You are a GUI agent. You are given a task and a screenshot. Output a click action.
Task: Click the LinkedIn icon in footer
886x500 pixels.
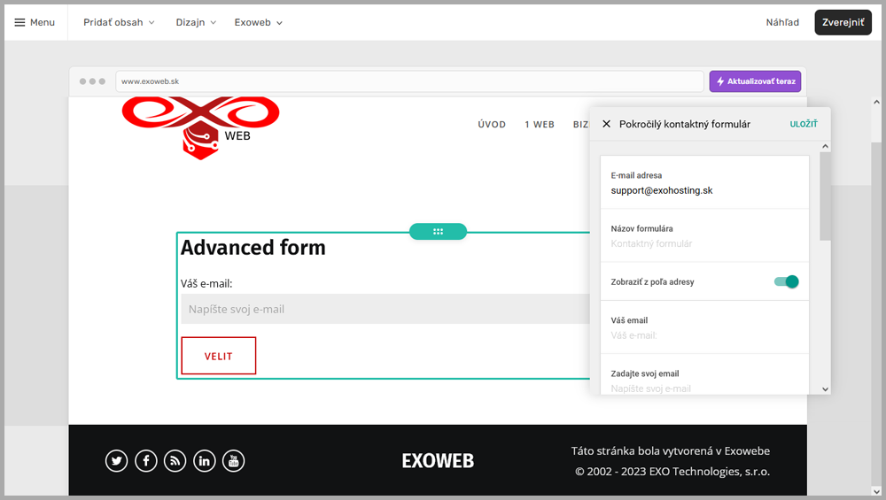click(x=205, y=461)
